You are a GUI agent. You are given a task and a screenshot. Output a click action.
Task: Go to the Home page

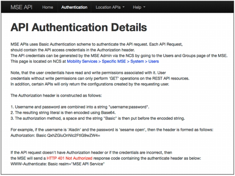pos(48,7)
